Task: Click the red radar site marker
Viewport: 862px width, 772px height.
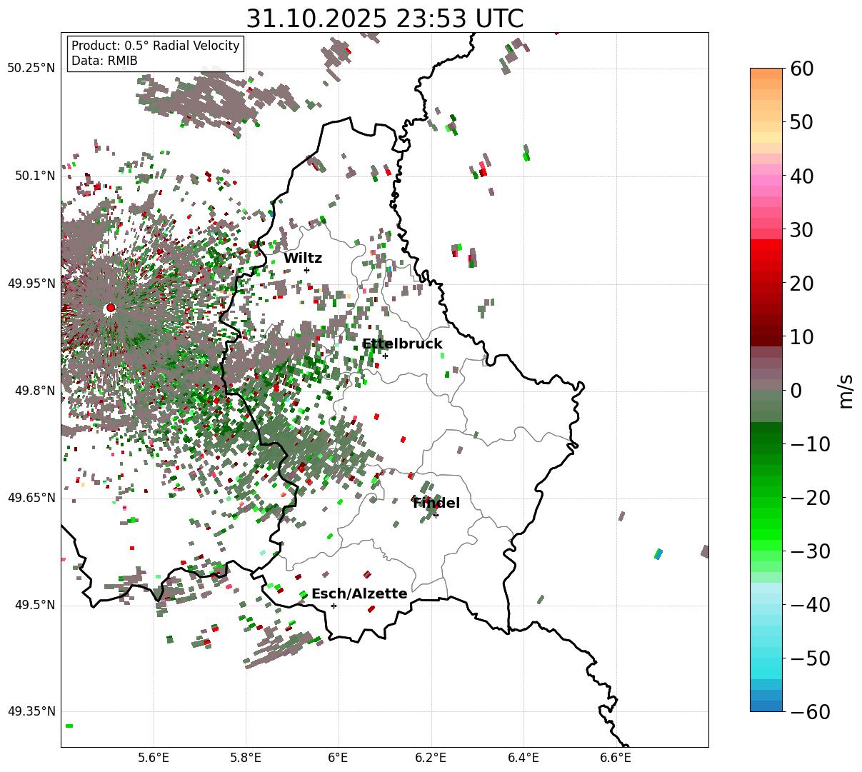Action: pos(110,308)
